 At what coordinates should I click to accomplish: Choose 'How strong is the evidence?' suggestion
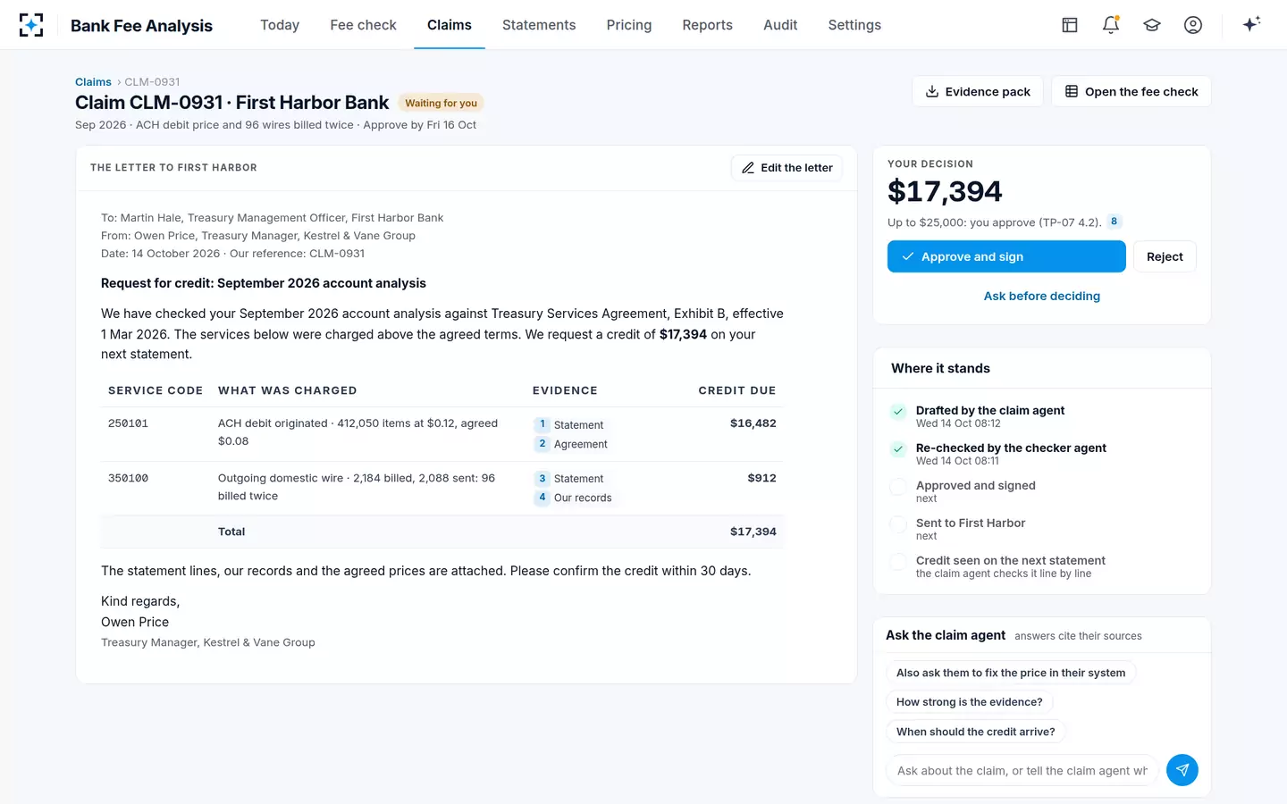pyautogui.click(x=970, y=702)
